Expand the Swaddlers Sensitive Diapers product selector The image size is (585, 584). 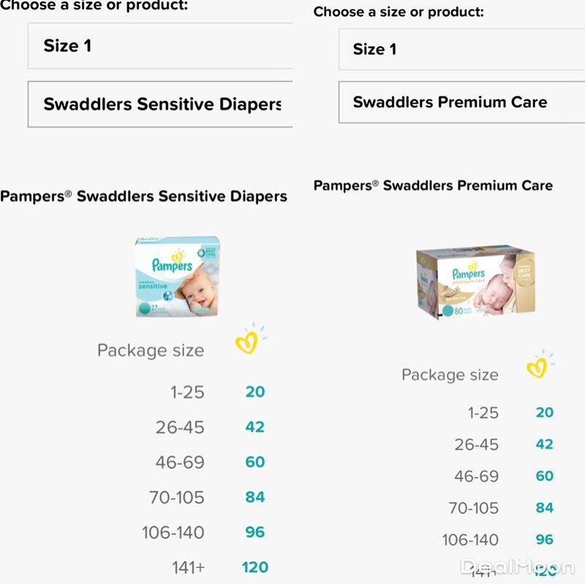pos(160,104)
